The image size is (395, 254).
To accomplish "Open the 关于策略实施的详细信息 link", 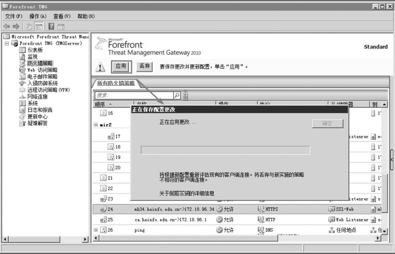I will [x=187, y=193].
